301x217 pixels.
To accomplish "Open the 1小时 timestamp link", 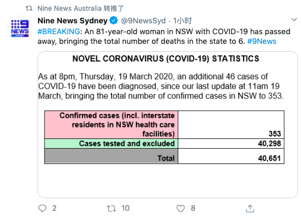I will click(x=182, y=21).
